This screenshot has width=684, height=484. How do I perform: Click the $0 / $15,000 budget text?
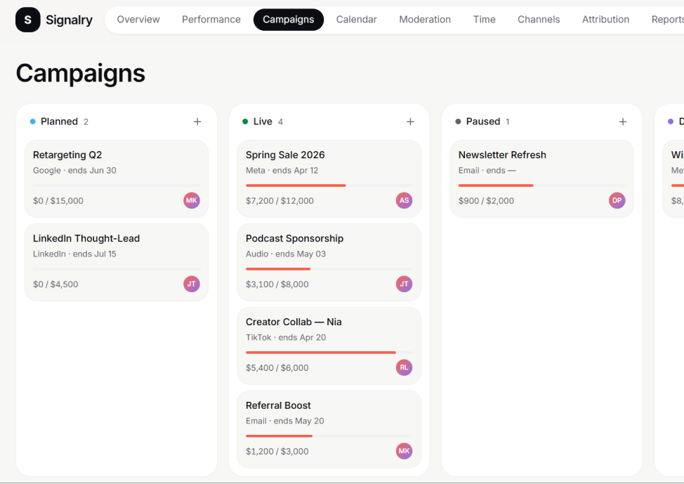click(x=58, y=201)
